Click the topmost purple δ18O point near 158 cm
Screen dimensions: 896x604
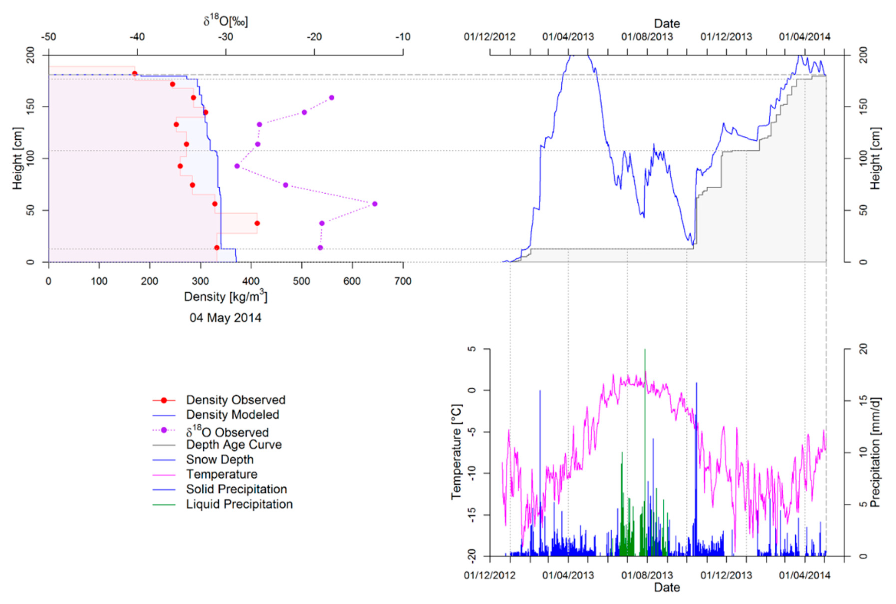[332, 98]
